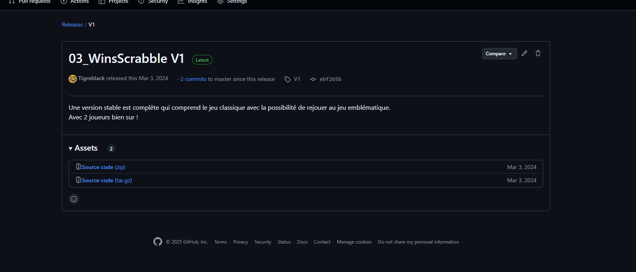This screenshot has width=636, height=272.
Task: Click the 'Avec 2 joueurs bien sur !' text
Action: (103, 117)
